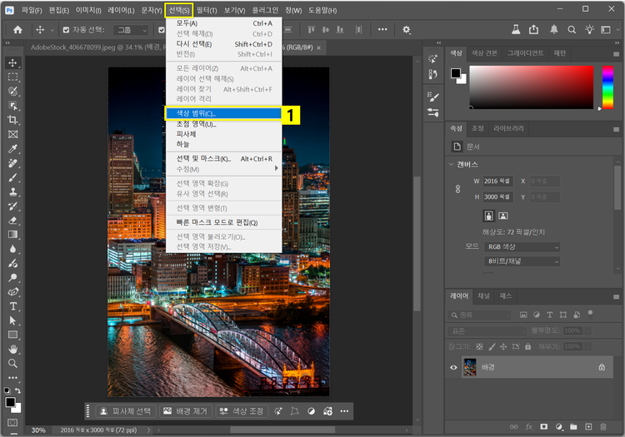Click the Home icon in options bar

pyautogui.click(x=16, y=29)
